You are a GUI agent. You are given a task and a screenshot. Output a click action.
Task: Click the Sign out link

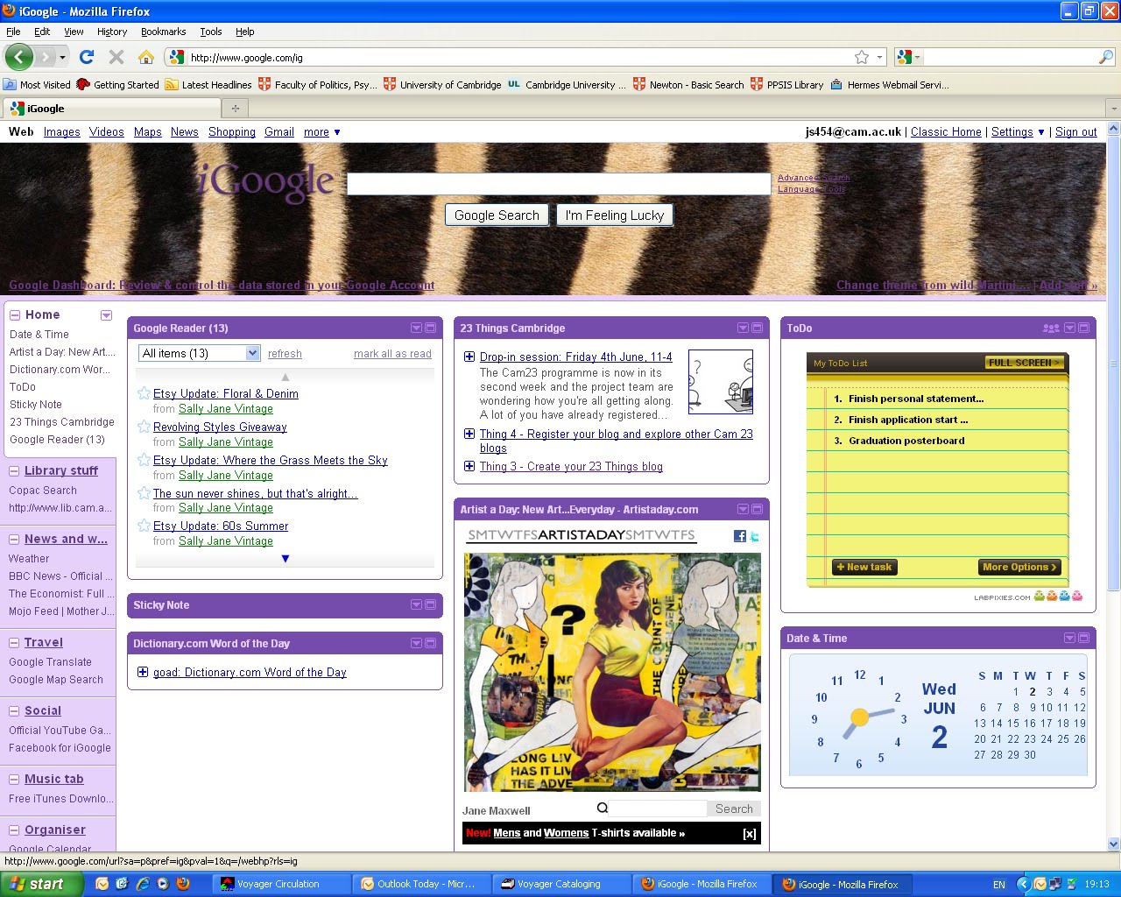pyautogui.click(x=1076, y=132)
